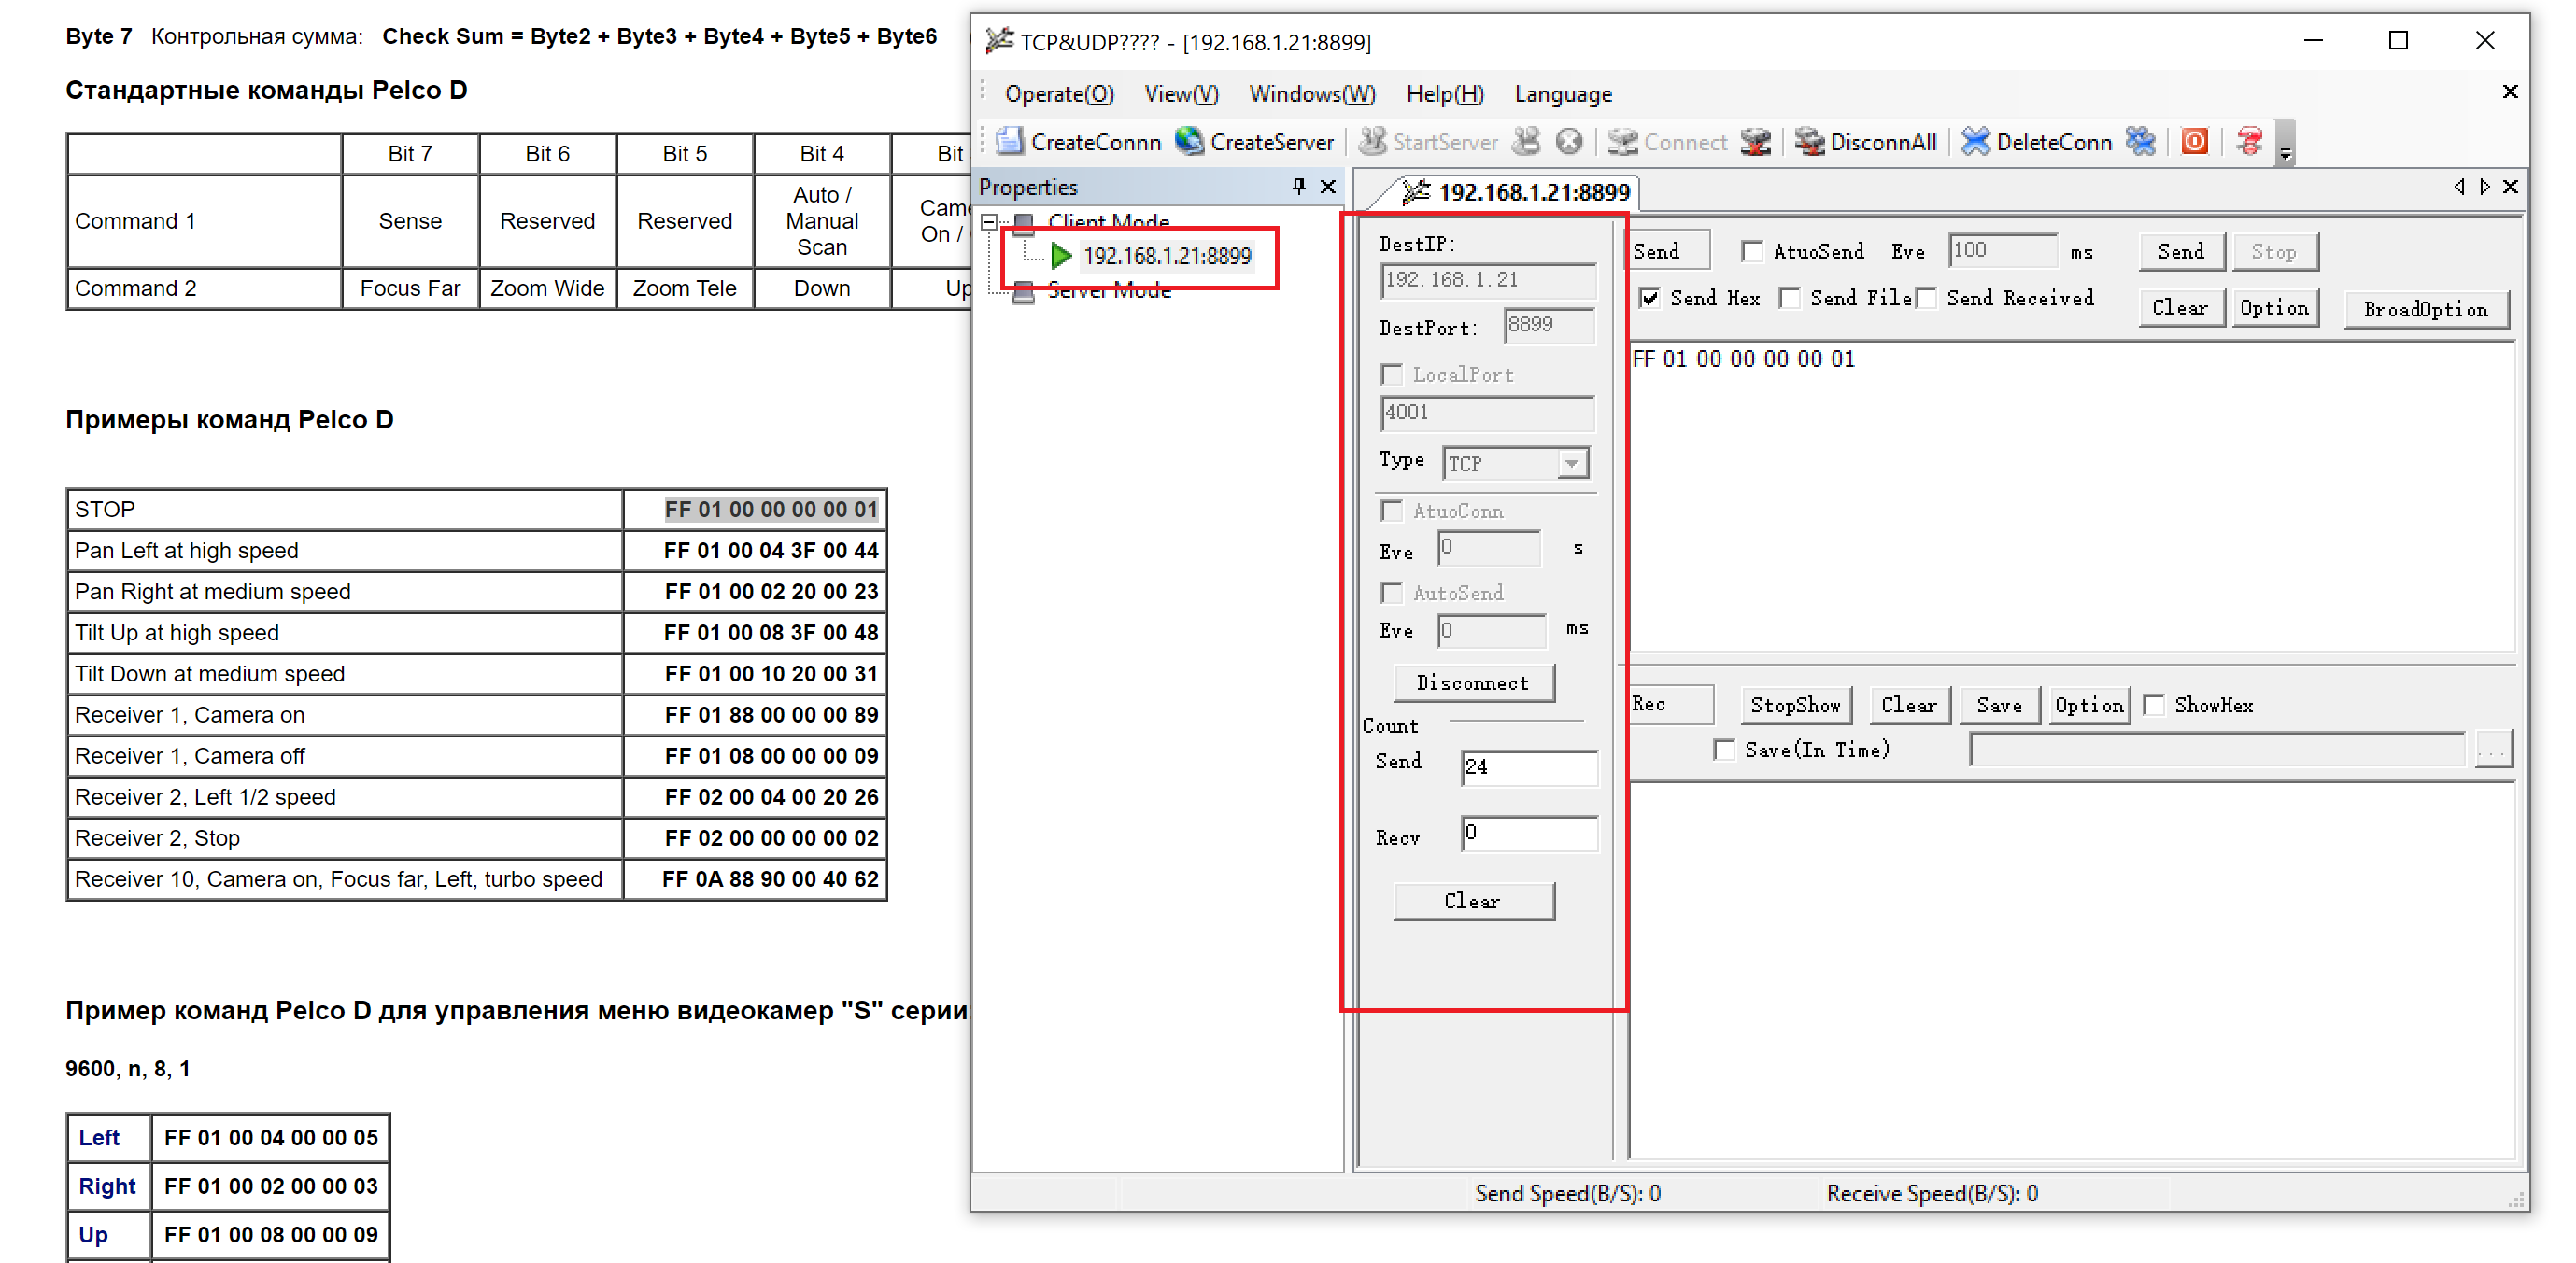Select 192.168.1.21:8899 connection in tree
Viewport: 2576px width, 1263px height.
tap(1166, 257)
